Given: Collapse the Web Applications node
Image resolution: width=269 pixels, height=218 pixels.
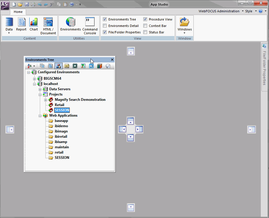Looking at the screenshot, I should [x=40, y=116].
